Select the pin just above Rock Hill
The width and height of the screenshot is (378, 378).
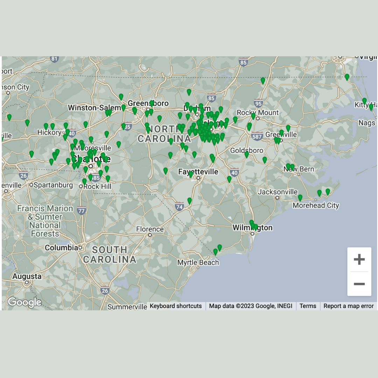pos(84,182)
